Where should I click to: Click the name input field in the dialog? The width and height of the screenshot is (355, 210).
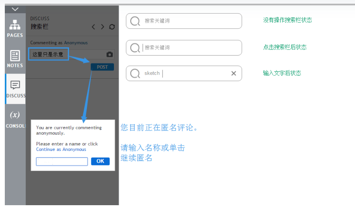click(x=62, y=161)
